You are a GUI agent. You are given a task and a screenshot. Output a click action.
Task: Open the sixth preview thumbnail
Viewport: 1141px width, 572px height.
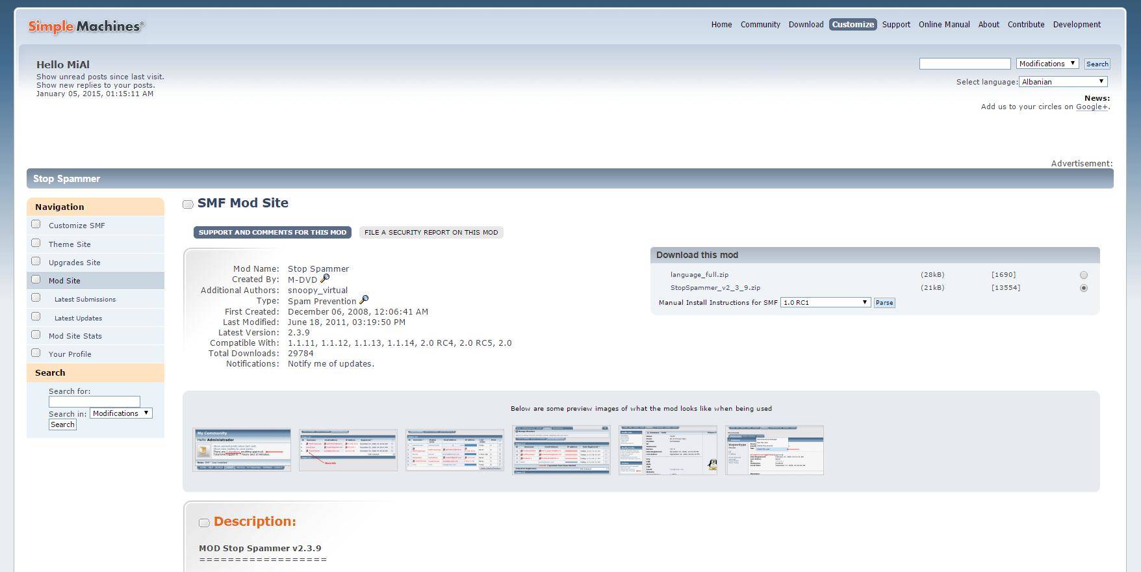pos(775,450)
